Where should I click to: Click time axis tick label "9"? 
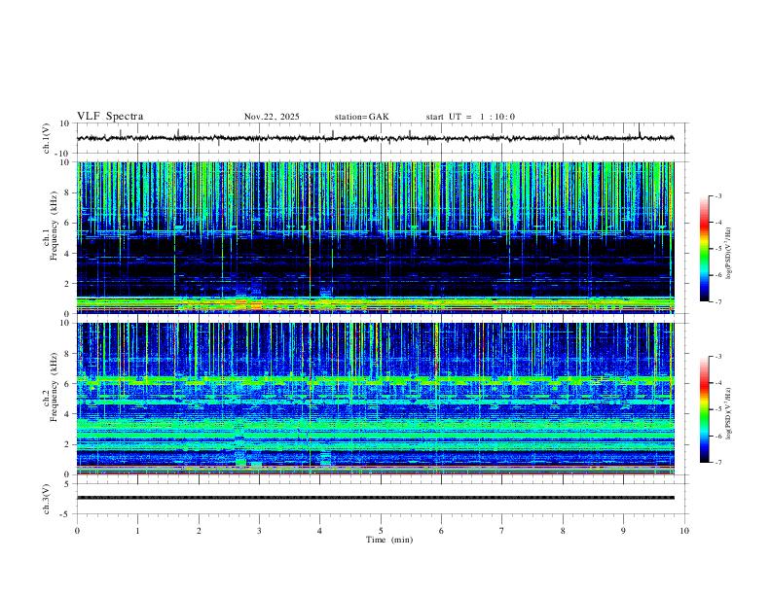[x=623, y=531]
